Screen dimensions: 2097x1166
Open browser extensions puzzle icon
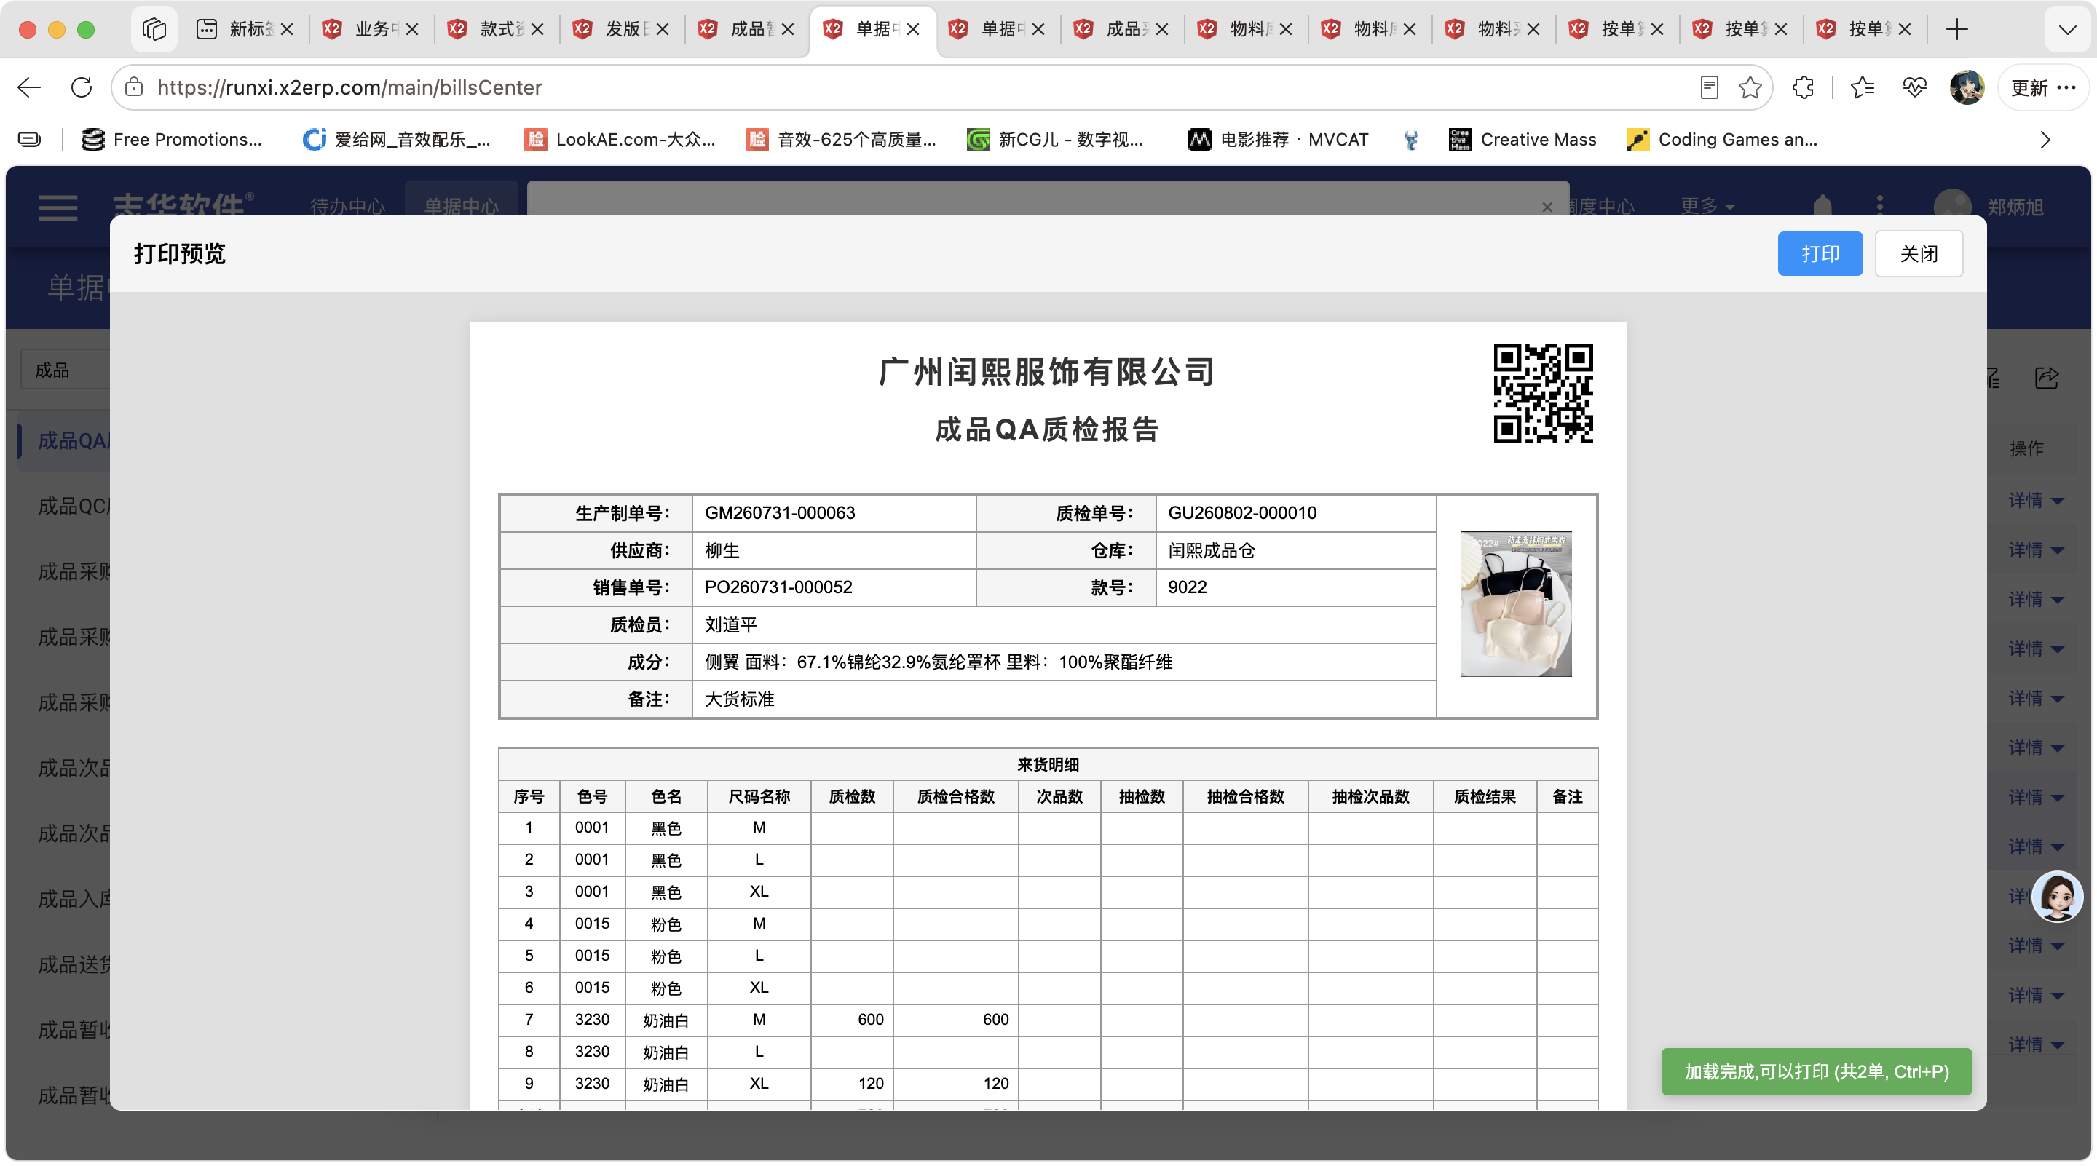click(1803, 87)
